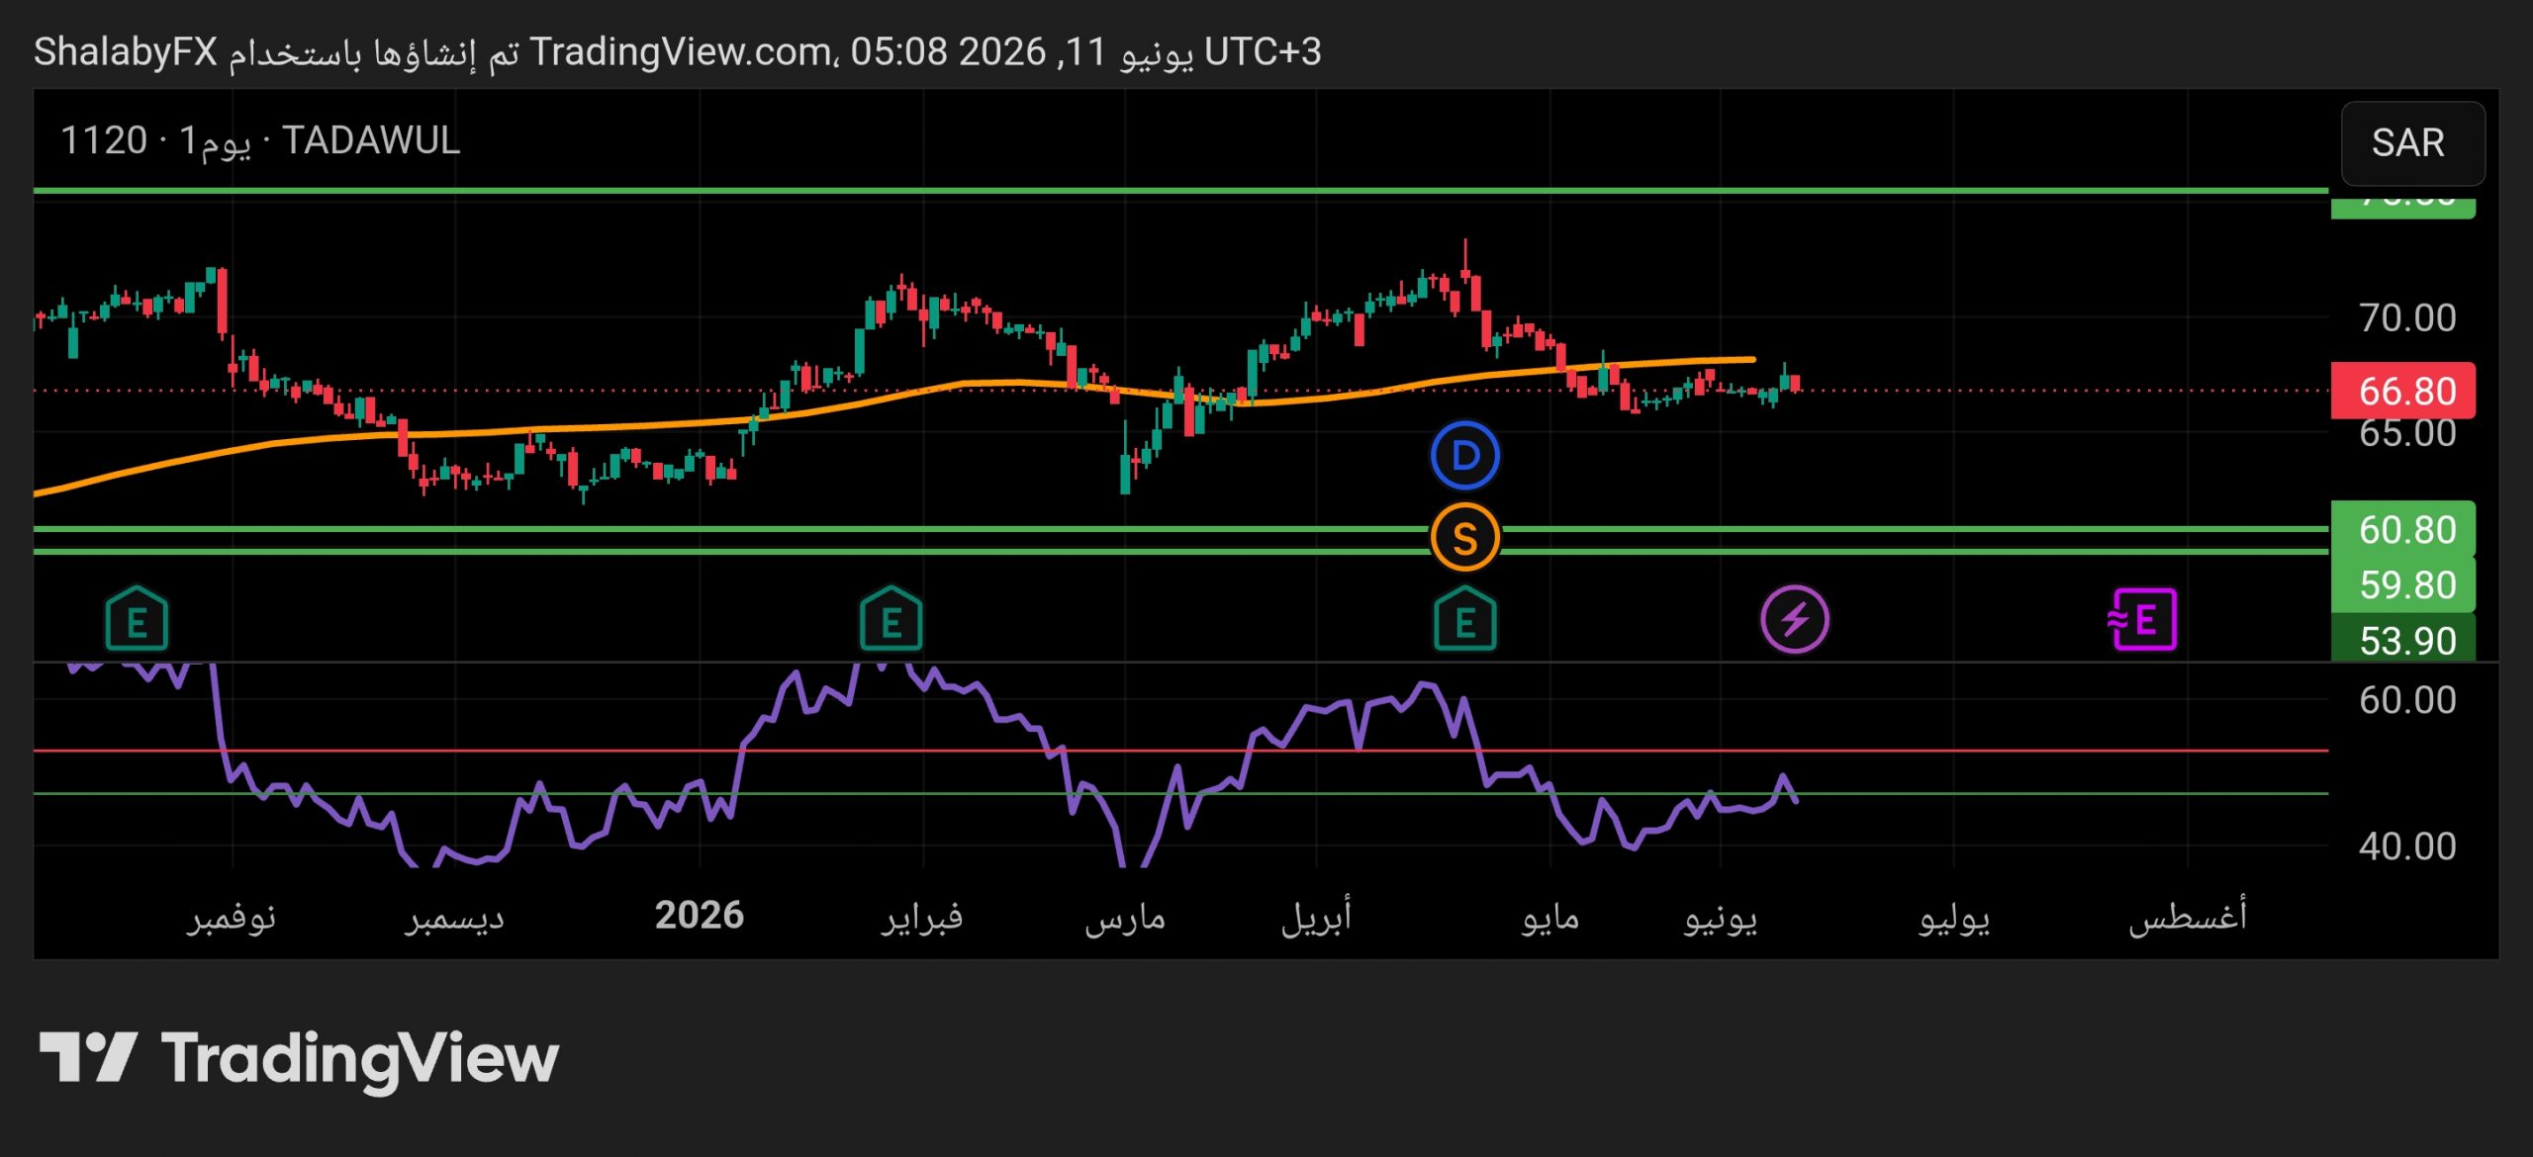
Task: Click the يوليو month label
Action: coord(1954,918)
